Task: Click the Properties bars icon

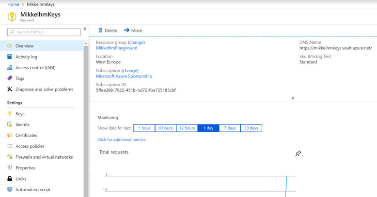Action: point(10,167)
